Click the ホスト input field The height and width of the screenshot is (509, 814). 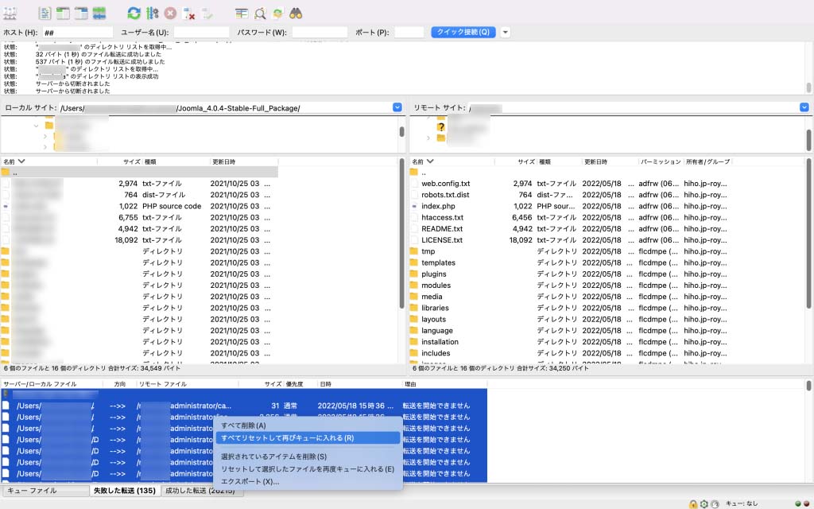tap(77, 33)
